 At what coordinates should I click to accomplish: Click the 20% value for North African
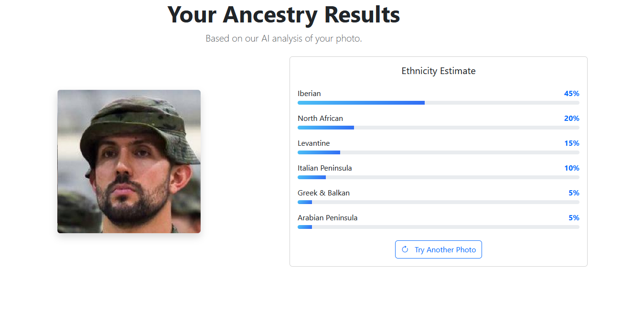(x=572, y=119)
